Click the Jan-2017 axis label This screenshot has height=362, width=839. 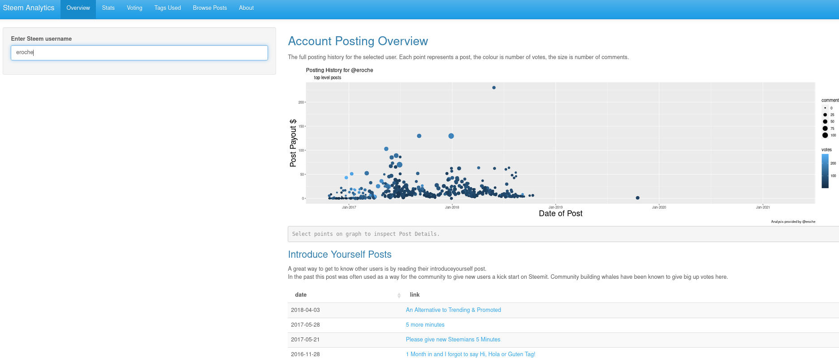(x=349, y=207)
